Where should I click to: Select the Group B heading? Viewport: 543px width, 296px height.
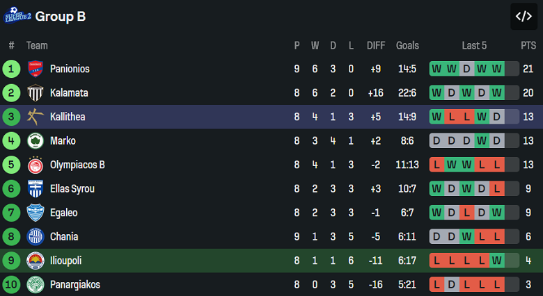point(61,17)
